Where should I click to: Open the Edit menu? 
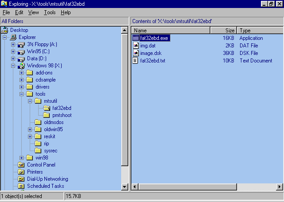click(19, 12)
